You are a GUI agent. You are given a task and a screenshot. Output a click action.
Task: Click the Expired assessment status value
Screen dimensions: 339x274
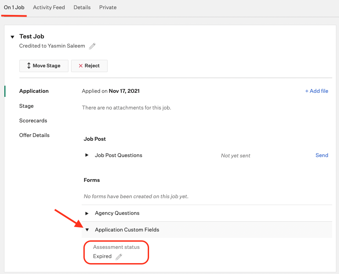pyautogui.click(x=102, y=256)
